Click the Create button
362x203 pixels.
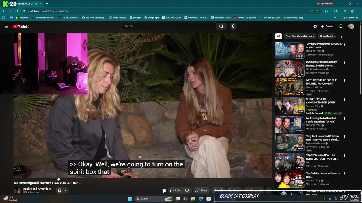click(327, 26)
